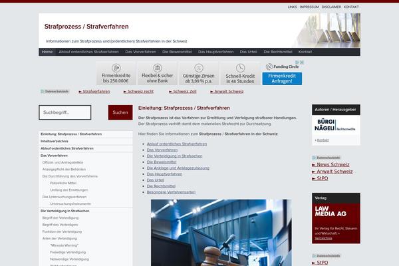Screen dimensions: 399x266
Task: Click the Firmenkredit Anfragen! button
Action: coord(282,78)
